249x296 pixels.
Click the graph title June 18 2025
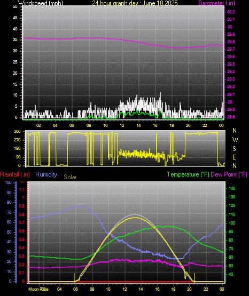coord(135,3)
